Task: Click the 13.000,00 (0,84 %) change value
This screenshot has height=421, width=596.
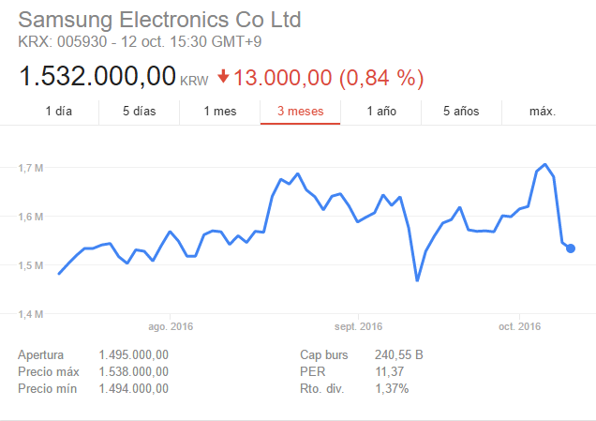Action: (328, 76)
